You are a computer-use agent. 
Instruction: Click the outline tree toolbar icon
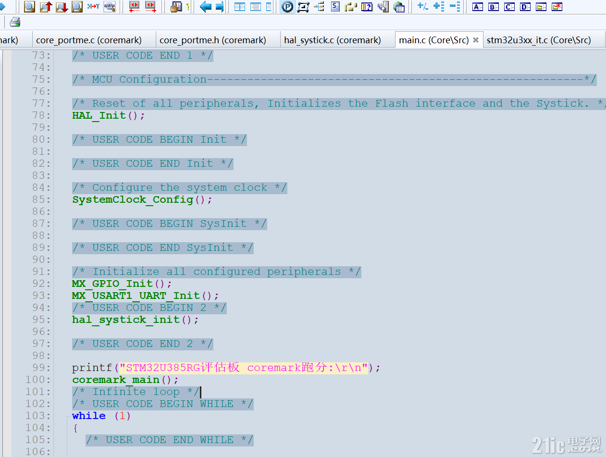pyautogui.click(x=319, y=7)
